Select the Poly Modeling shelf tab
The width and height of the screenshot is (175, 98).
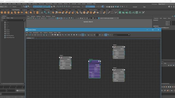(x=16, y=10)
